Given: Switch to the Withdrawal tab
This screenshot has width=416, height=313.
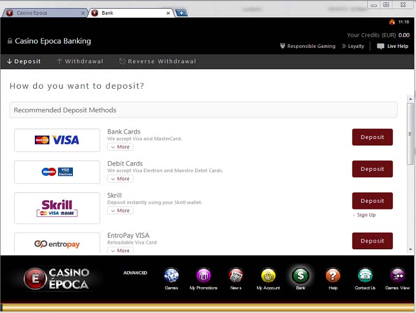Looking at the screenshot, I should point(80,61).
